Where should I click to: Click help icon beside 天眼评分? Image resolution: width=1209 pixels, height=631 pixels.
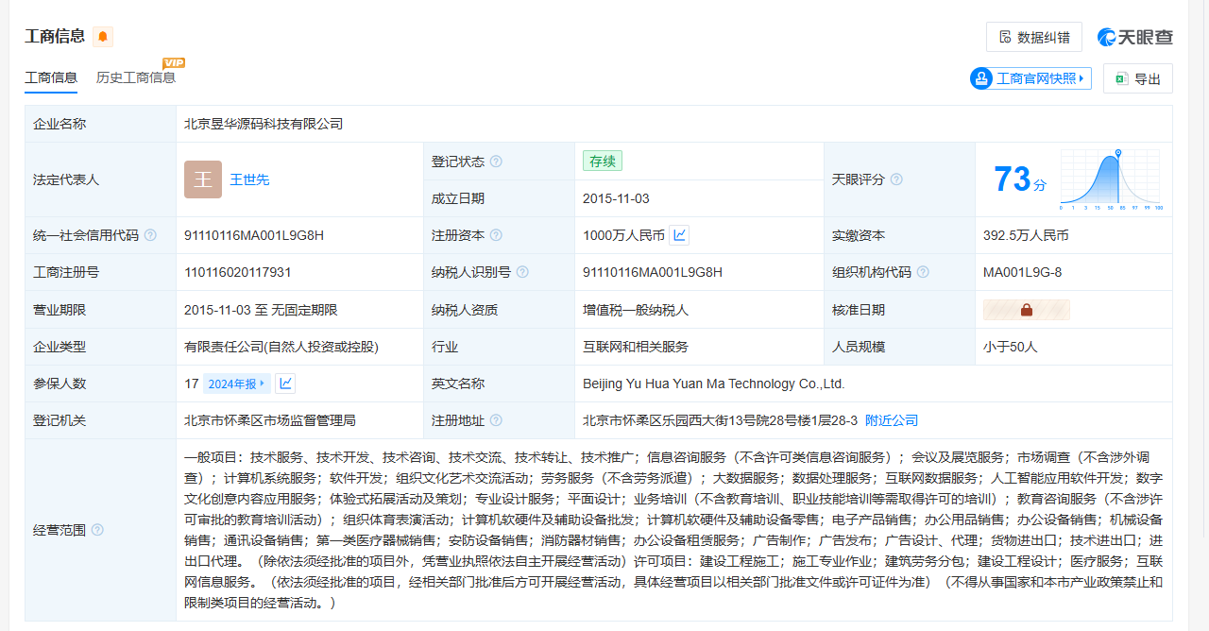coord(896,179)
